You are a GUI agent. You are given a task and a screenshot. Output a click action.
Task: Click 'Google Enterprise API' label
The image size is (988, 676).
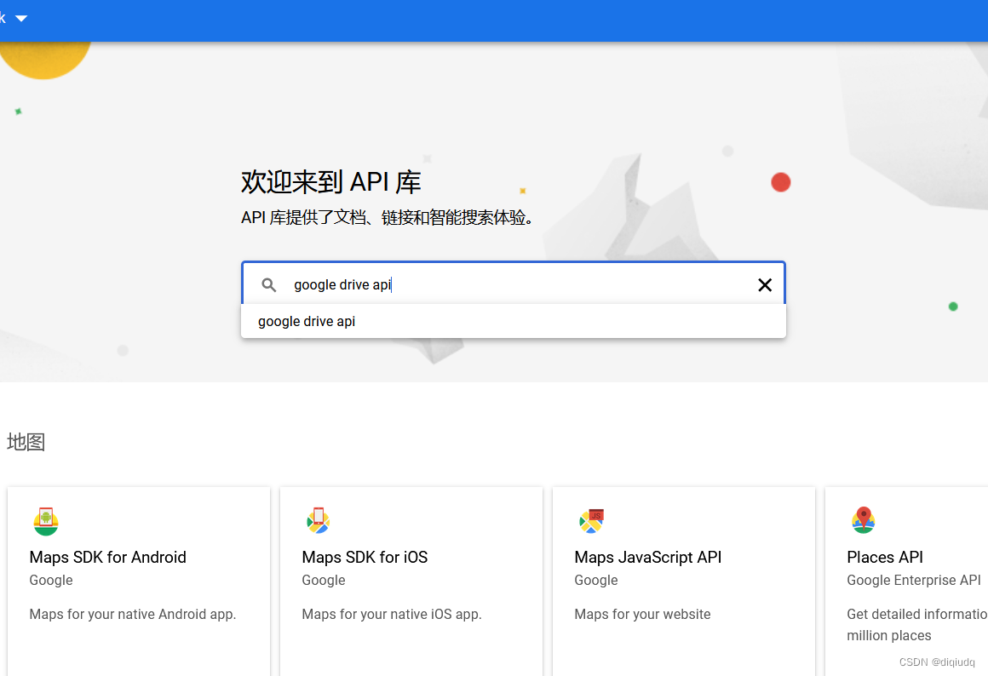(914, 581)
